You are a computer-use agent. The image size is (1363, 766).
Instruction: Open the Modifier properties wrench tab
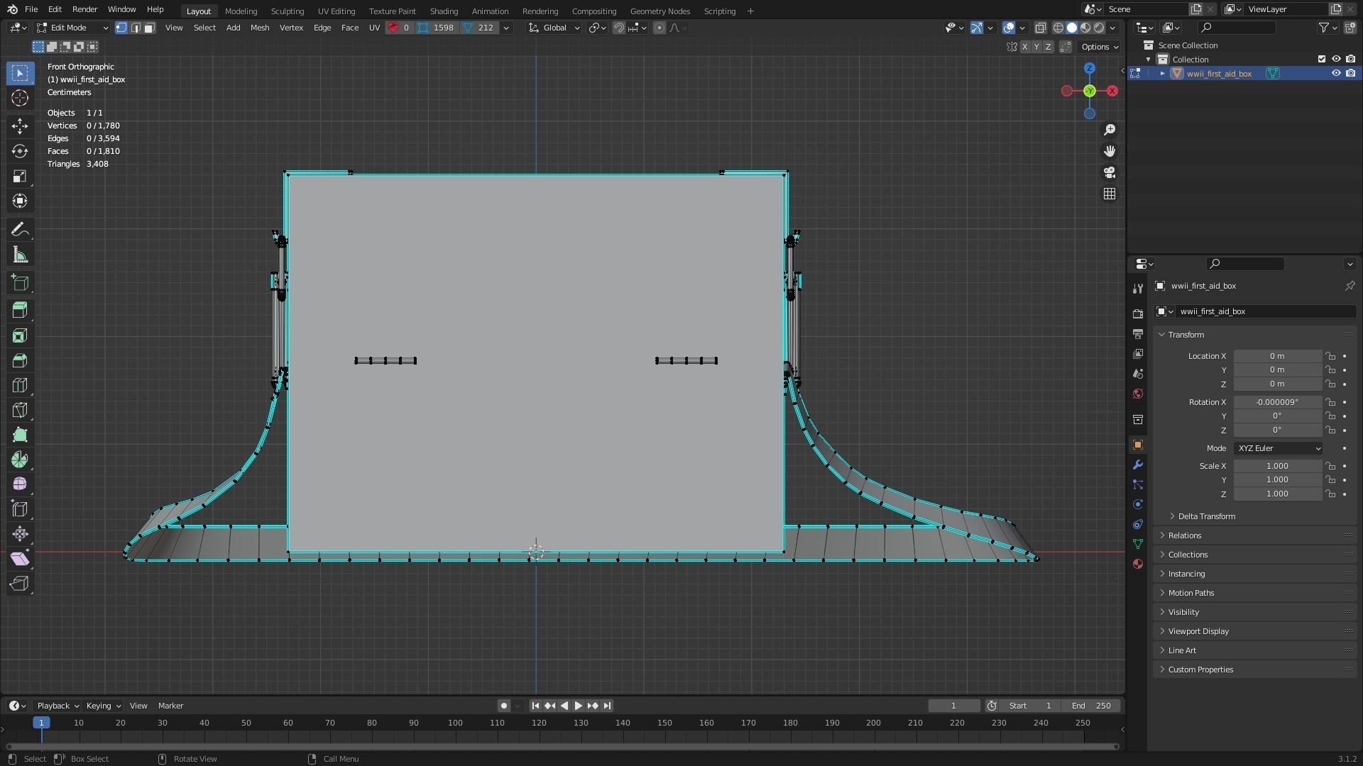[1138, 465]
